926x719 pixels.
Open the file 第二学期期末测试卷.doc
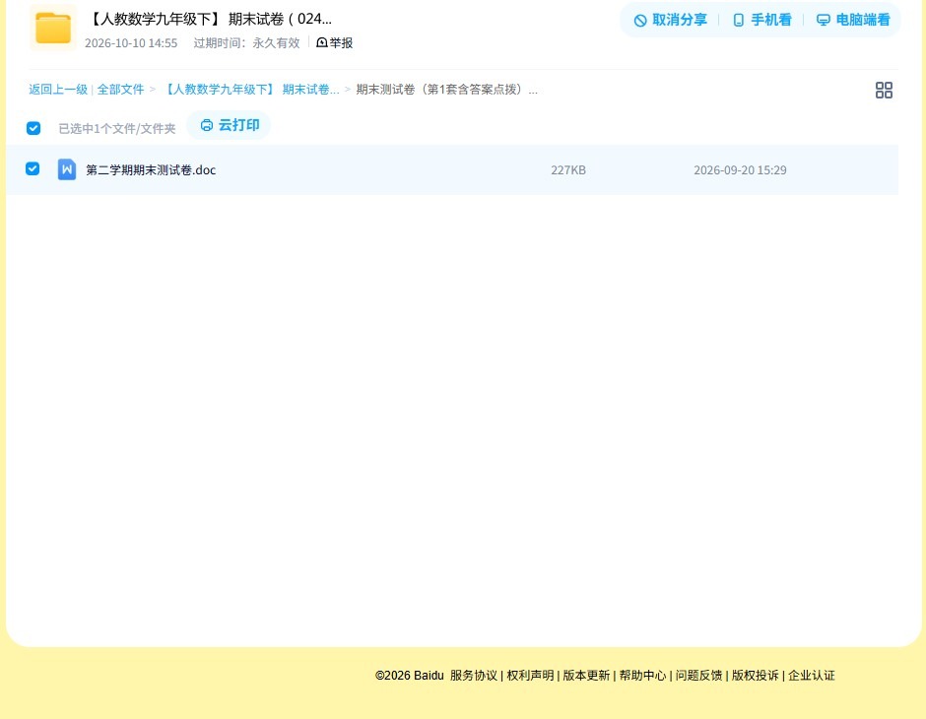coord(151,170)
